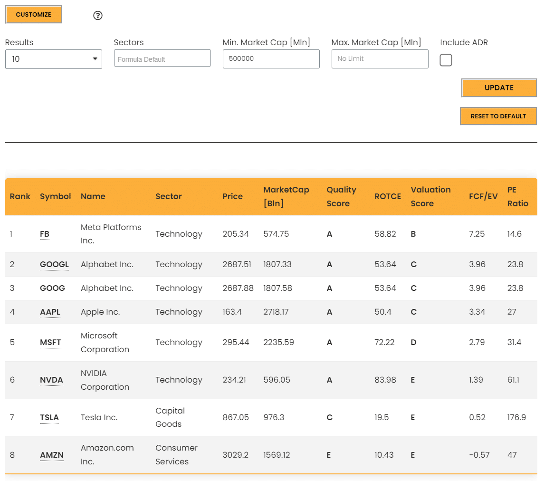Click the PE Ratio value 61.1
The width and height of the screenshot is (544, 481).
click(513, 380)
